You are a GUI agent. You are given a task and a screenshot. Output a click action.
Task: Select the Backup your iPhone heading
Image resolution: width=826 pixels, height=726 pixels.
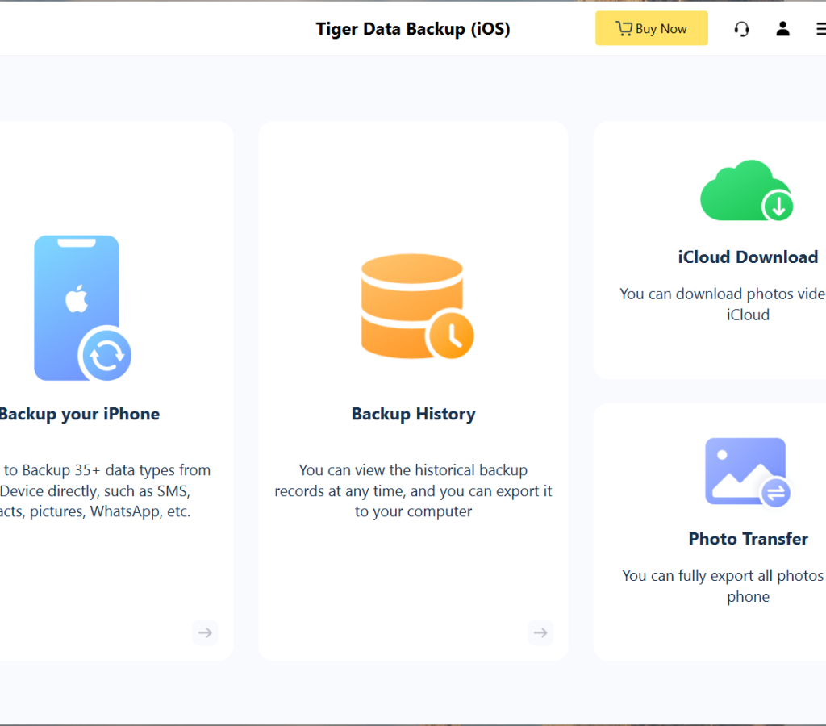pyautogui.click(x=79, y=414)
